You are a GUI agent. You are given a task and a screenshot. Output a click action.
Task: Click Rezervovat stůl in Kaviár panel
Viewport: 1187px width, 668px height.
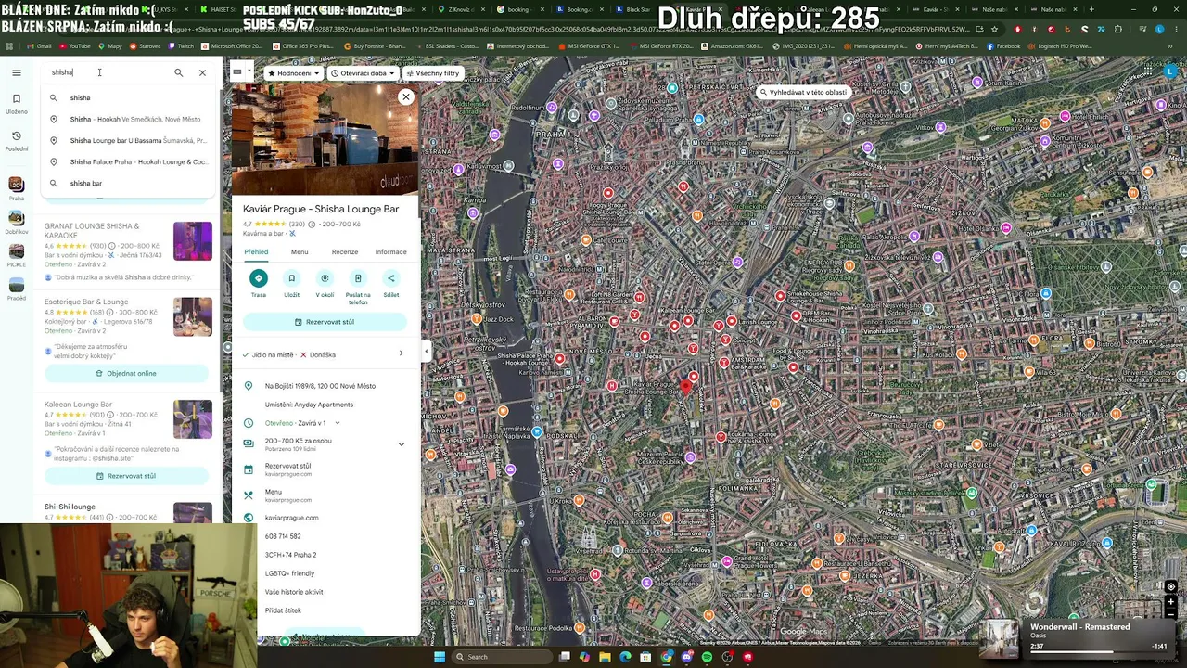click(325, 322)
